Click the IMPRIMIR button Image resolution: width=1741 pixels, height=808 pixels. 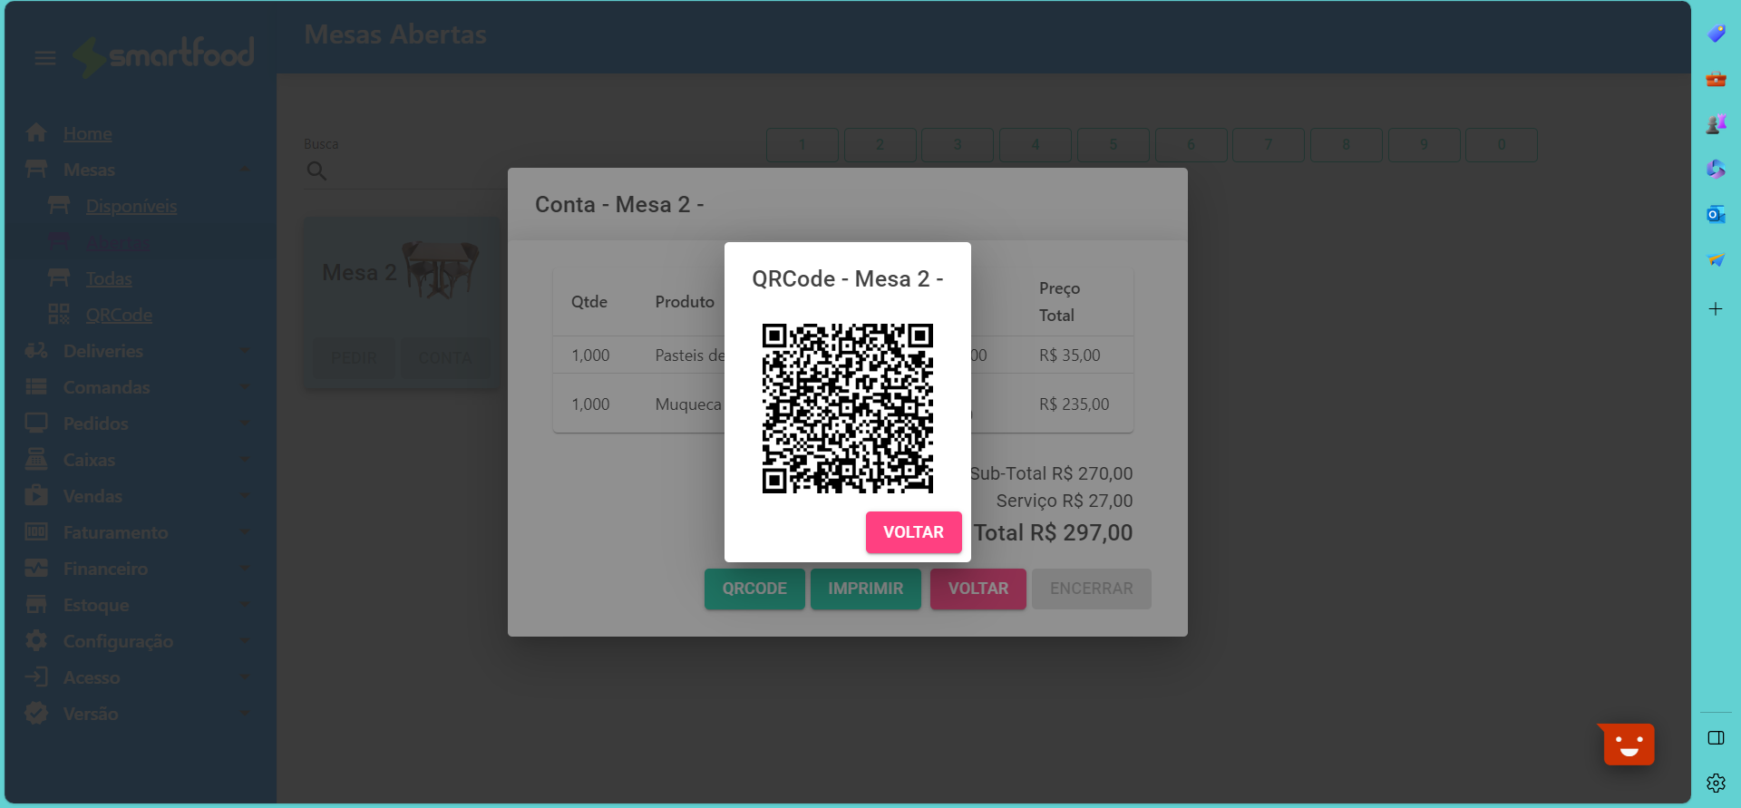coord(865,589)
